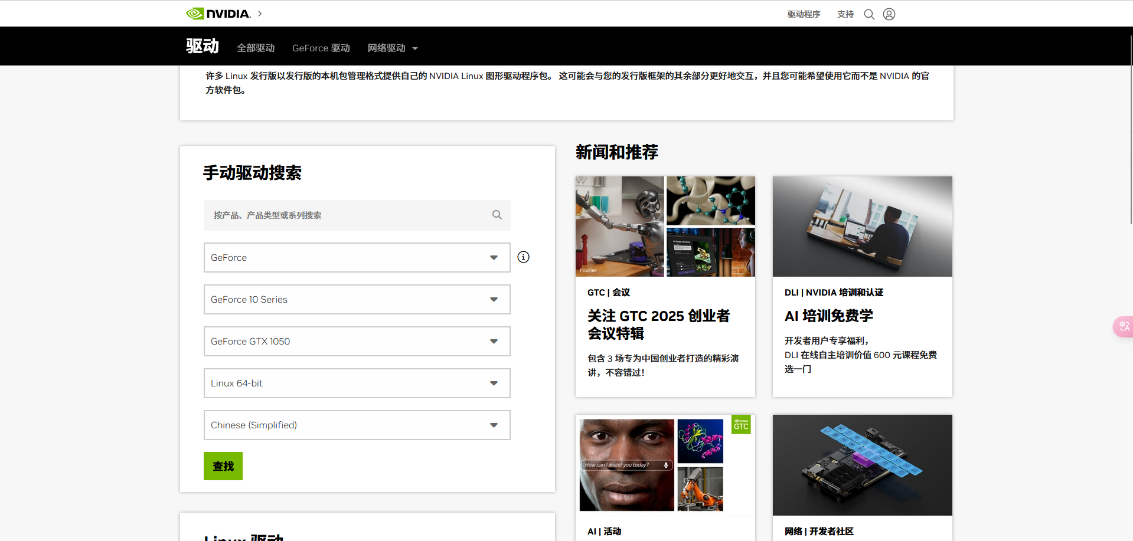Open the GeForce GTX 1050 product dropdown

click(x=357, y=342)
